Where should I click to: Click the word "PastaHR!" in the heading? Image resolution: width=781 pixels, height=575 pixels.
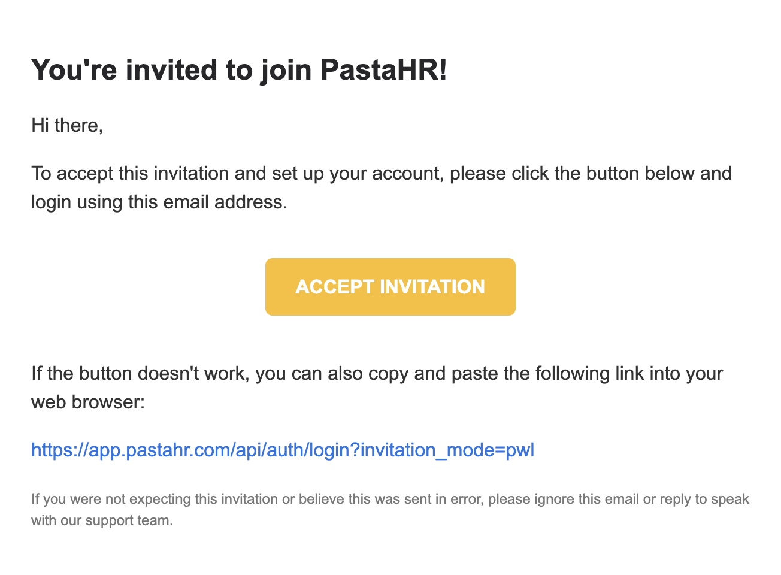point(383,70)
